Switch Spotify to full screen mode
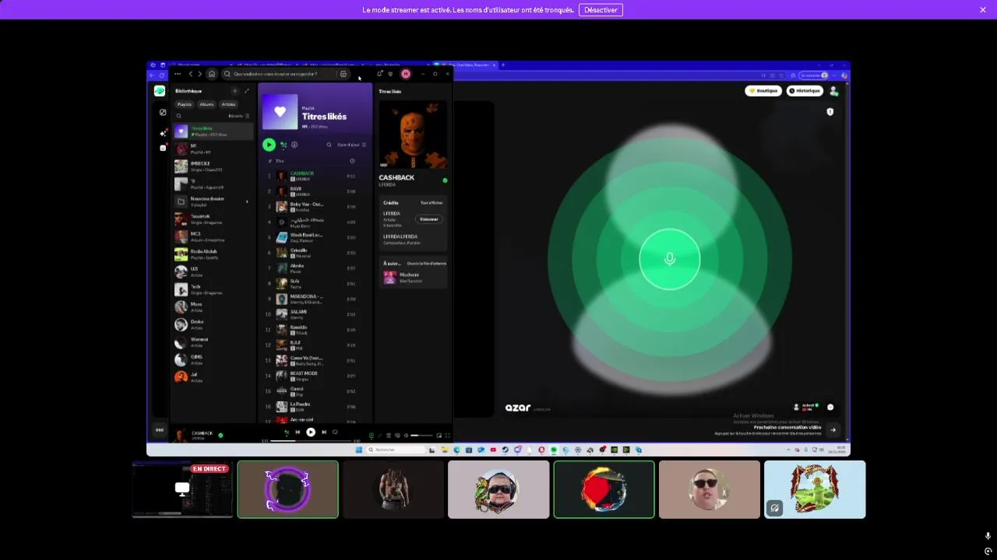Image resolution: width=997 pixels, height=560 pixels. point(448,436)
